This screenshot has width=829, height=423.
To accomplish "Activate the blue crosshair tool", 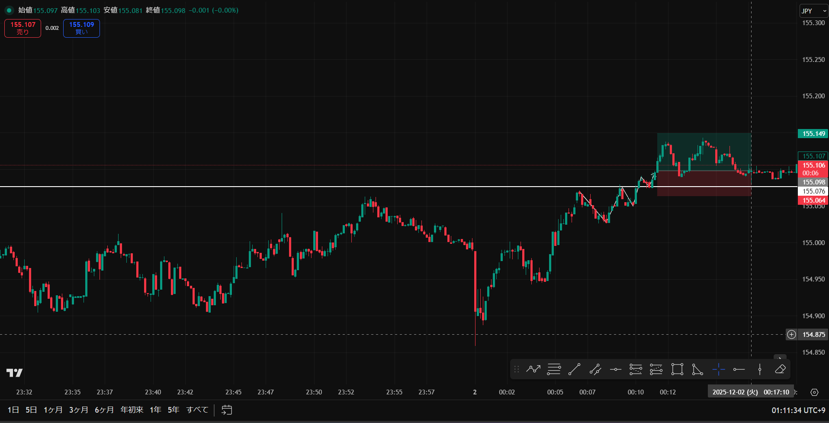I will tap(718, 369).
